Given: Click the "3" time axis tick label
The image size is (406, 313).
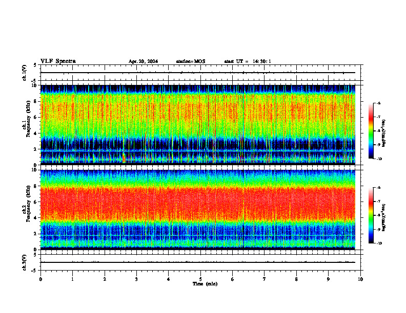Looking at the screenshot, I should point(136,279).
